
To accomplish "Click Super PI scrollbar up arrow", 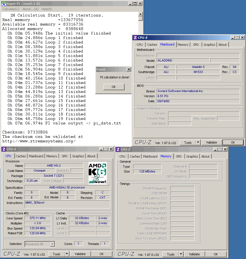I will [141, 14].
